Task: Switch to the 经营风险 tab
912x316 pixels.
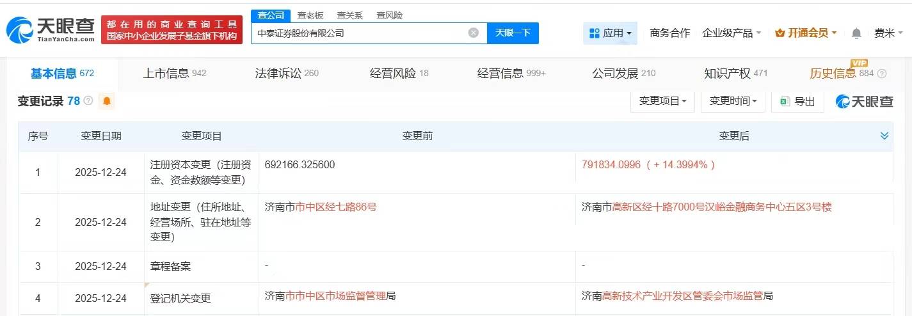Action: (x=399, y=74)
